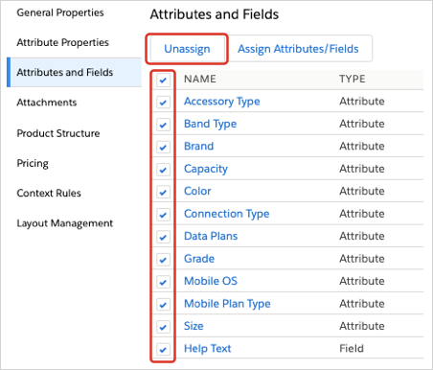Uncheck the Size row checkbox
The width and height of the screenshot is (433, 370).
pyautogui.click(x=163, y=327)
